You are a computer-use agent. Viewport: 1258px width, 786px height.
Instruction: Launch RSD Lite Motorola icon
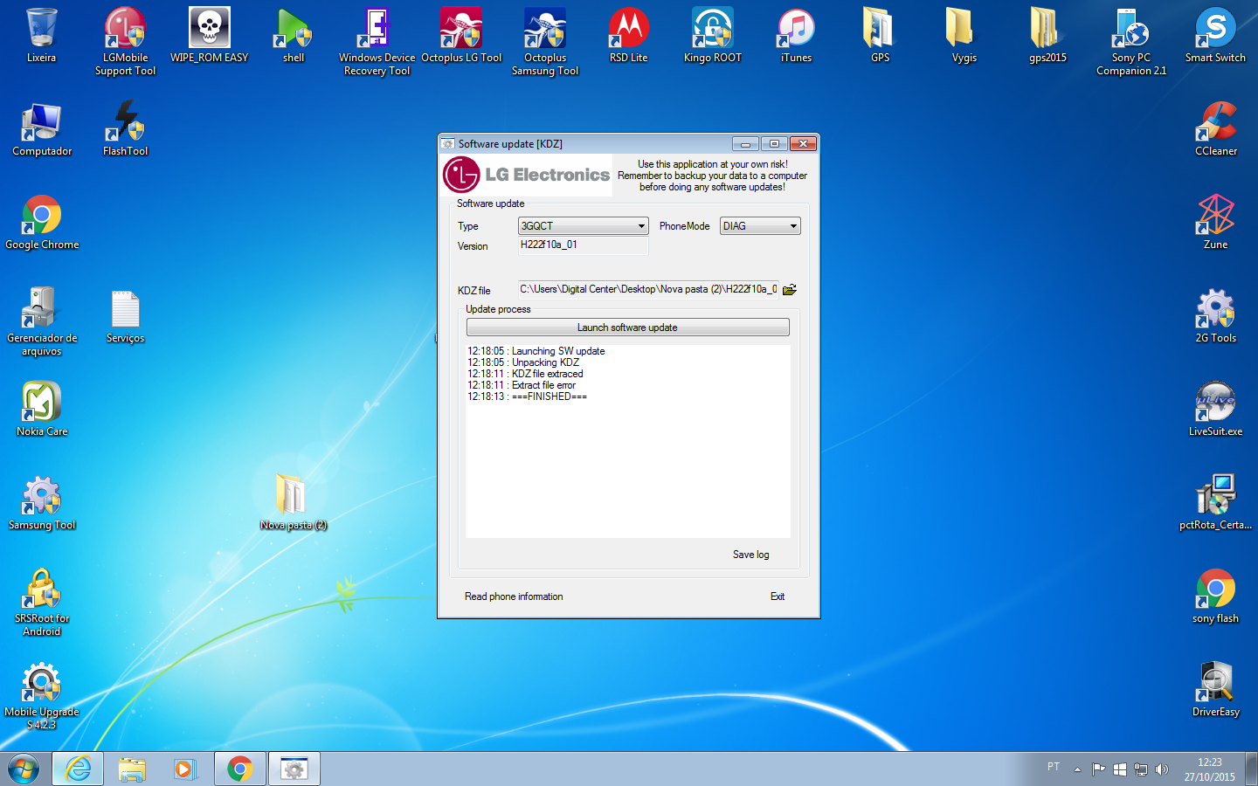(x=629, y=35)
